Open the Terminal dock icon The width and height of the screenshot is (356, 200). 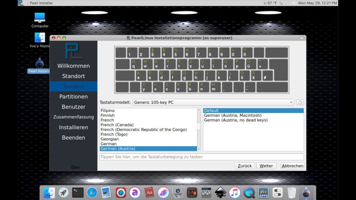[78, 192]
